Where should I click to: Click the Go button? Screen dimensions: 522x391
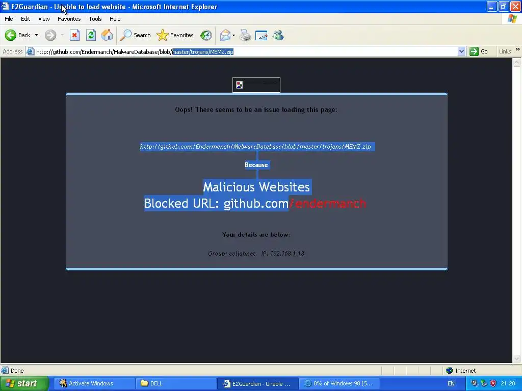[x=479, y=51]
